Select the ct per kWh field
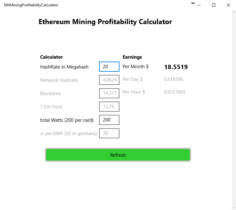 click(x=109, y=133)
